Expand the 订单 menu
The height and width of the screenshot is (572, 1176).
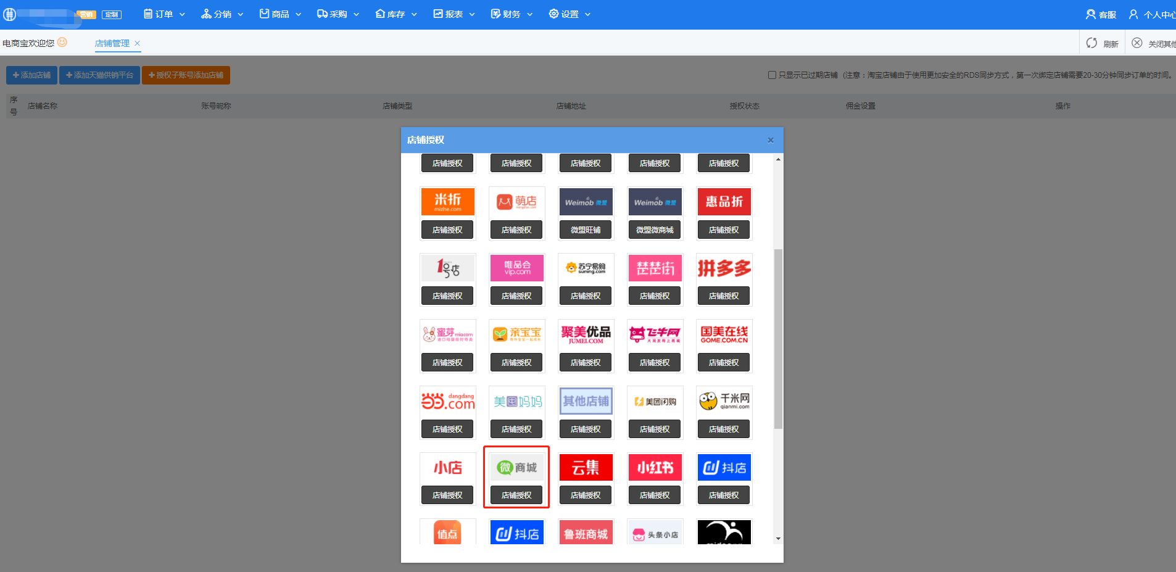[164, 14]
